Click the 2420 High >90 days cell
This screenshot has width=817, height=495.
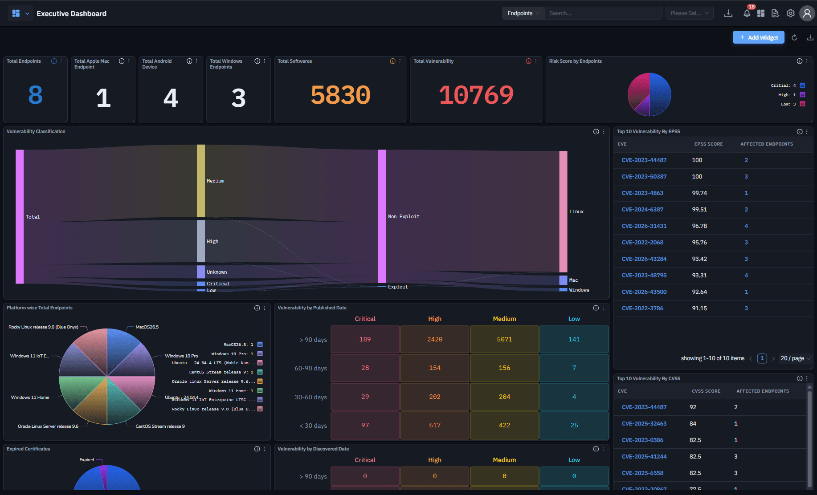[x=435, y=339]
